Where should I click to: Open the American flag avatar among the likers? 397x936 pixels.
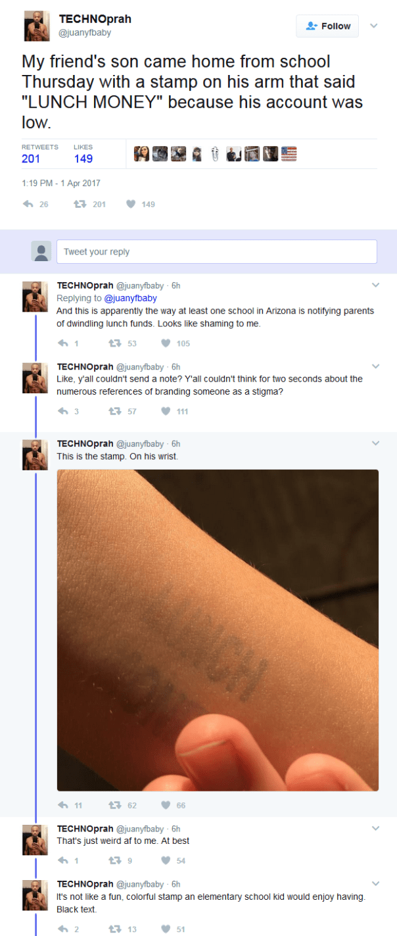point(289,154)
